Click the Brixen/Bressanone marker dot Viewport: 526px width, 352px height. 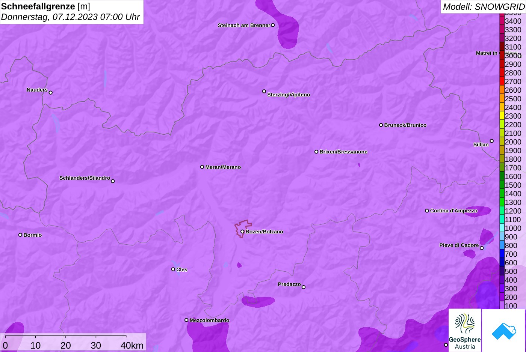316,152
